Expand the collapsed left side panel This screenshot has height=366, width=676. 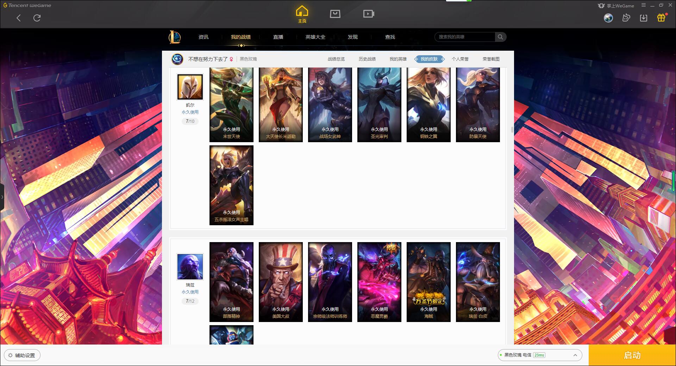coord(2,197)
